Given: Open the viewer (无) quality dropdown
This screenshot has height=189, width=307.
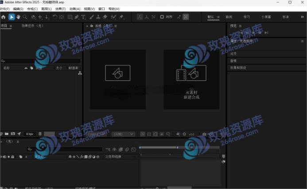Looking at the screenshot, I should pos(123,134).
